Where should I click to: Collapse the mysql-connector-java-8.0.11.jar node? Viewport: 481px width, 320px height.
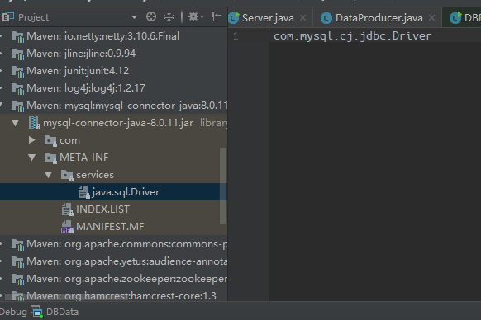coord(16,123)
